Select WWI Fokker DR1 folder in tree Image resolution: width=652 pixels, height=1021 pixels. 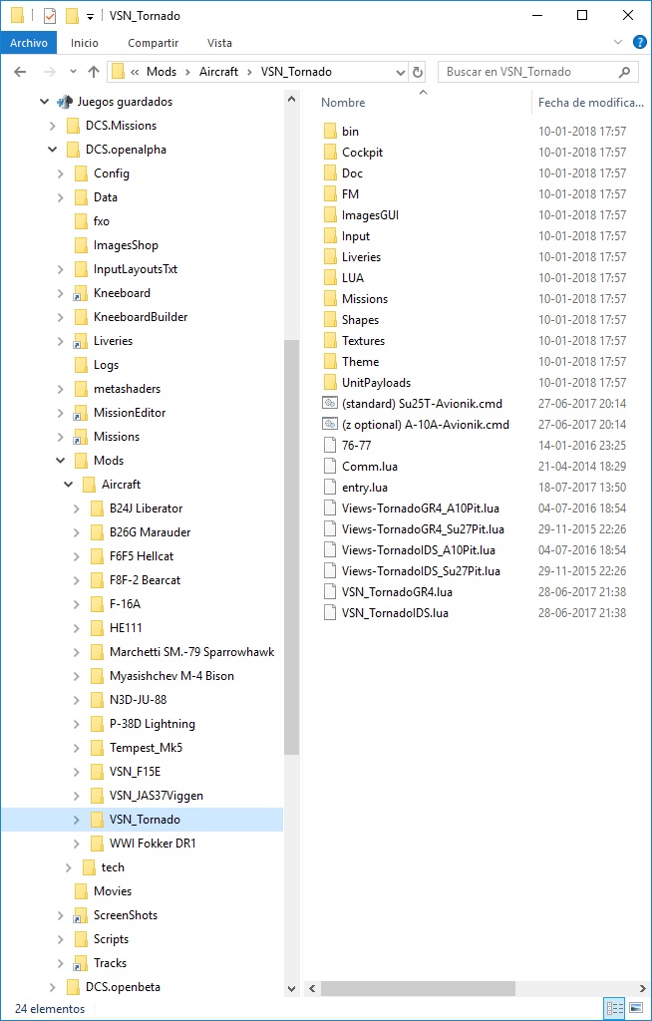[154, 844]
